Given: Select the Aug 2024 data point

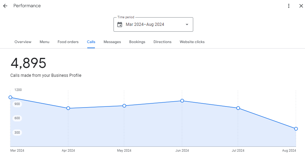Looking at the screenshot, I should pyautogui.click(x=296, y=129).
